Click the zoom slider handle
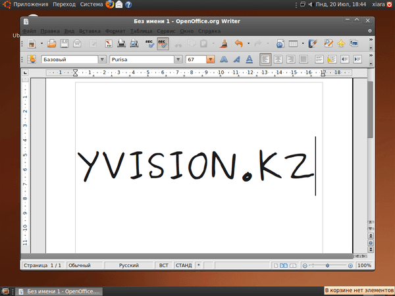The image size is (395, 296). point(327,265)
